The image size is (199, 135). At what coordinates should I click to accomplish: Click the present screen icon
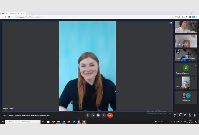coord(98,115)
